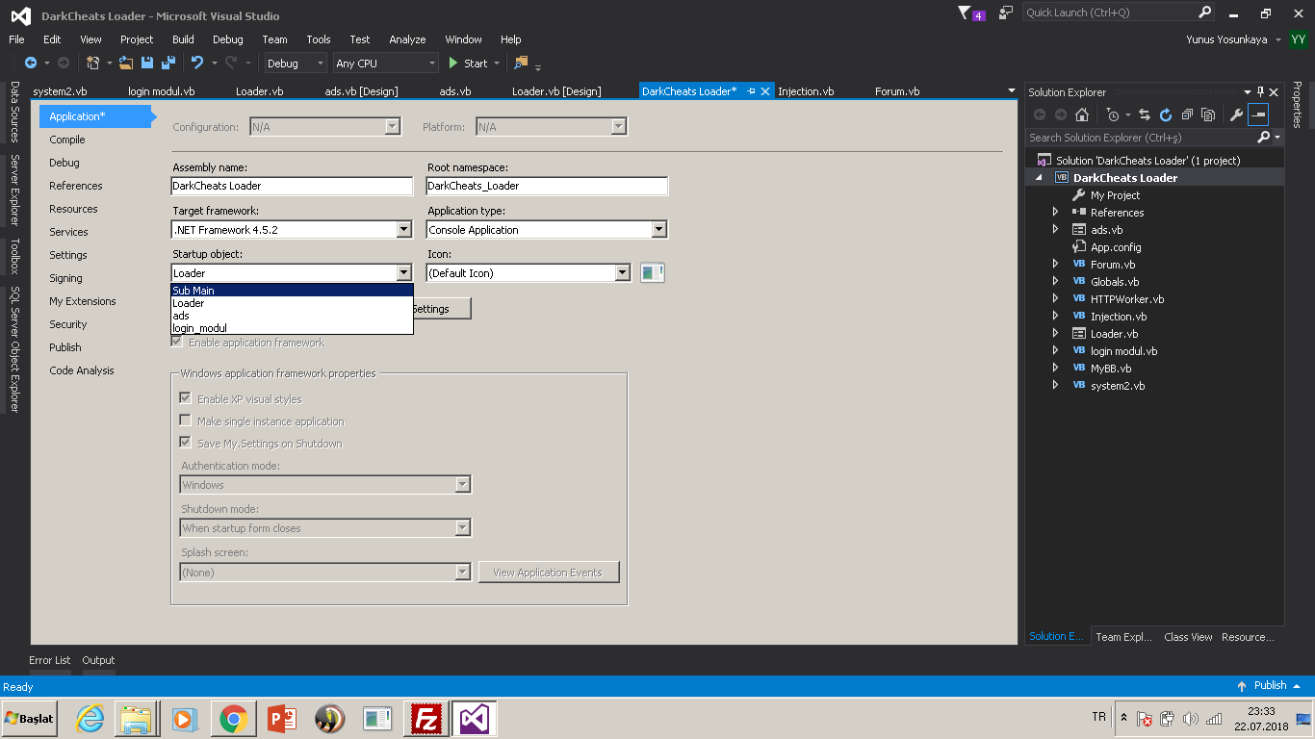Toggle Make single instance application checkbox

185,420
